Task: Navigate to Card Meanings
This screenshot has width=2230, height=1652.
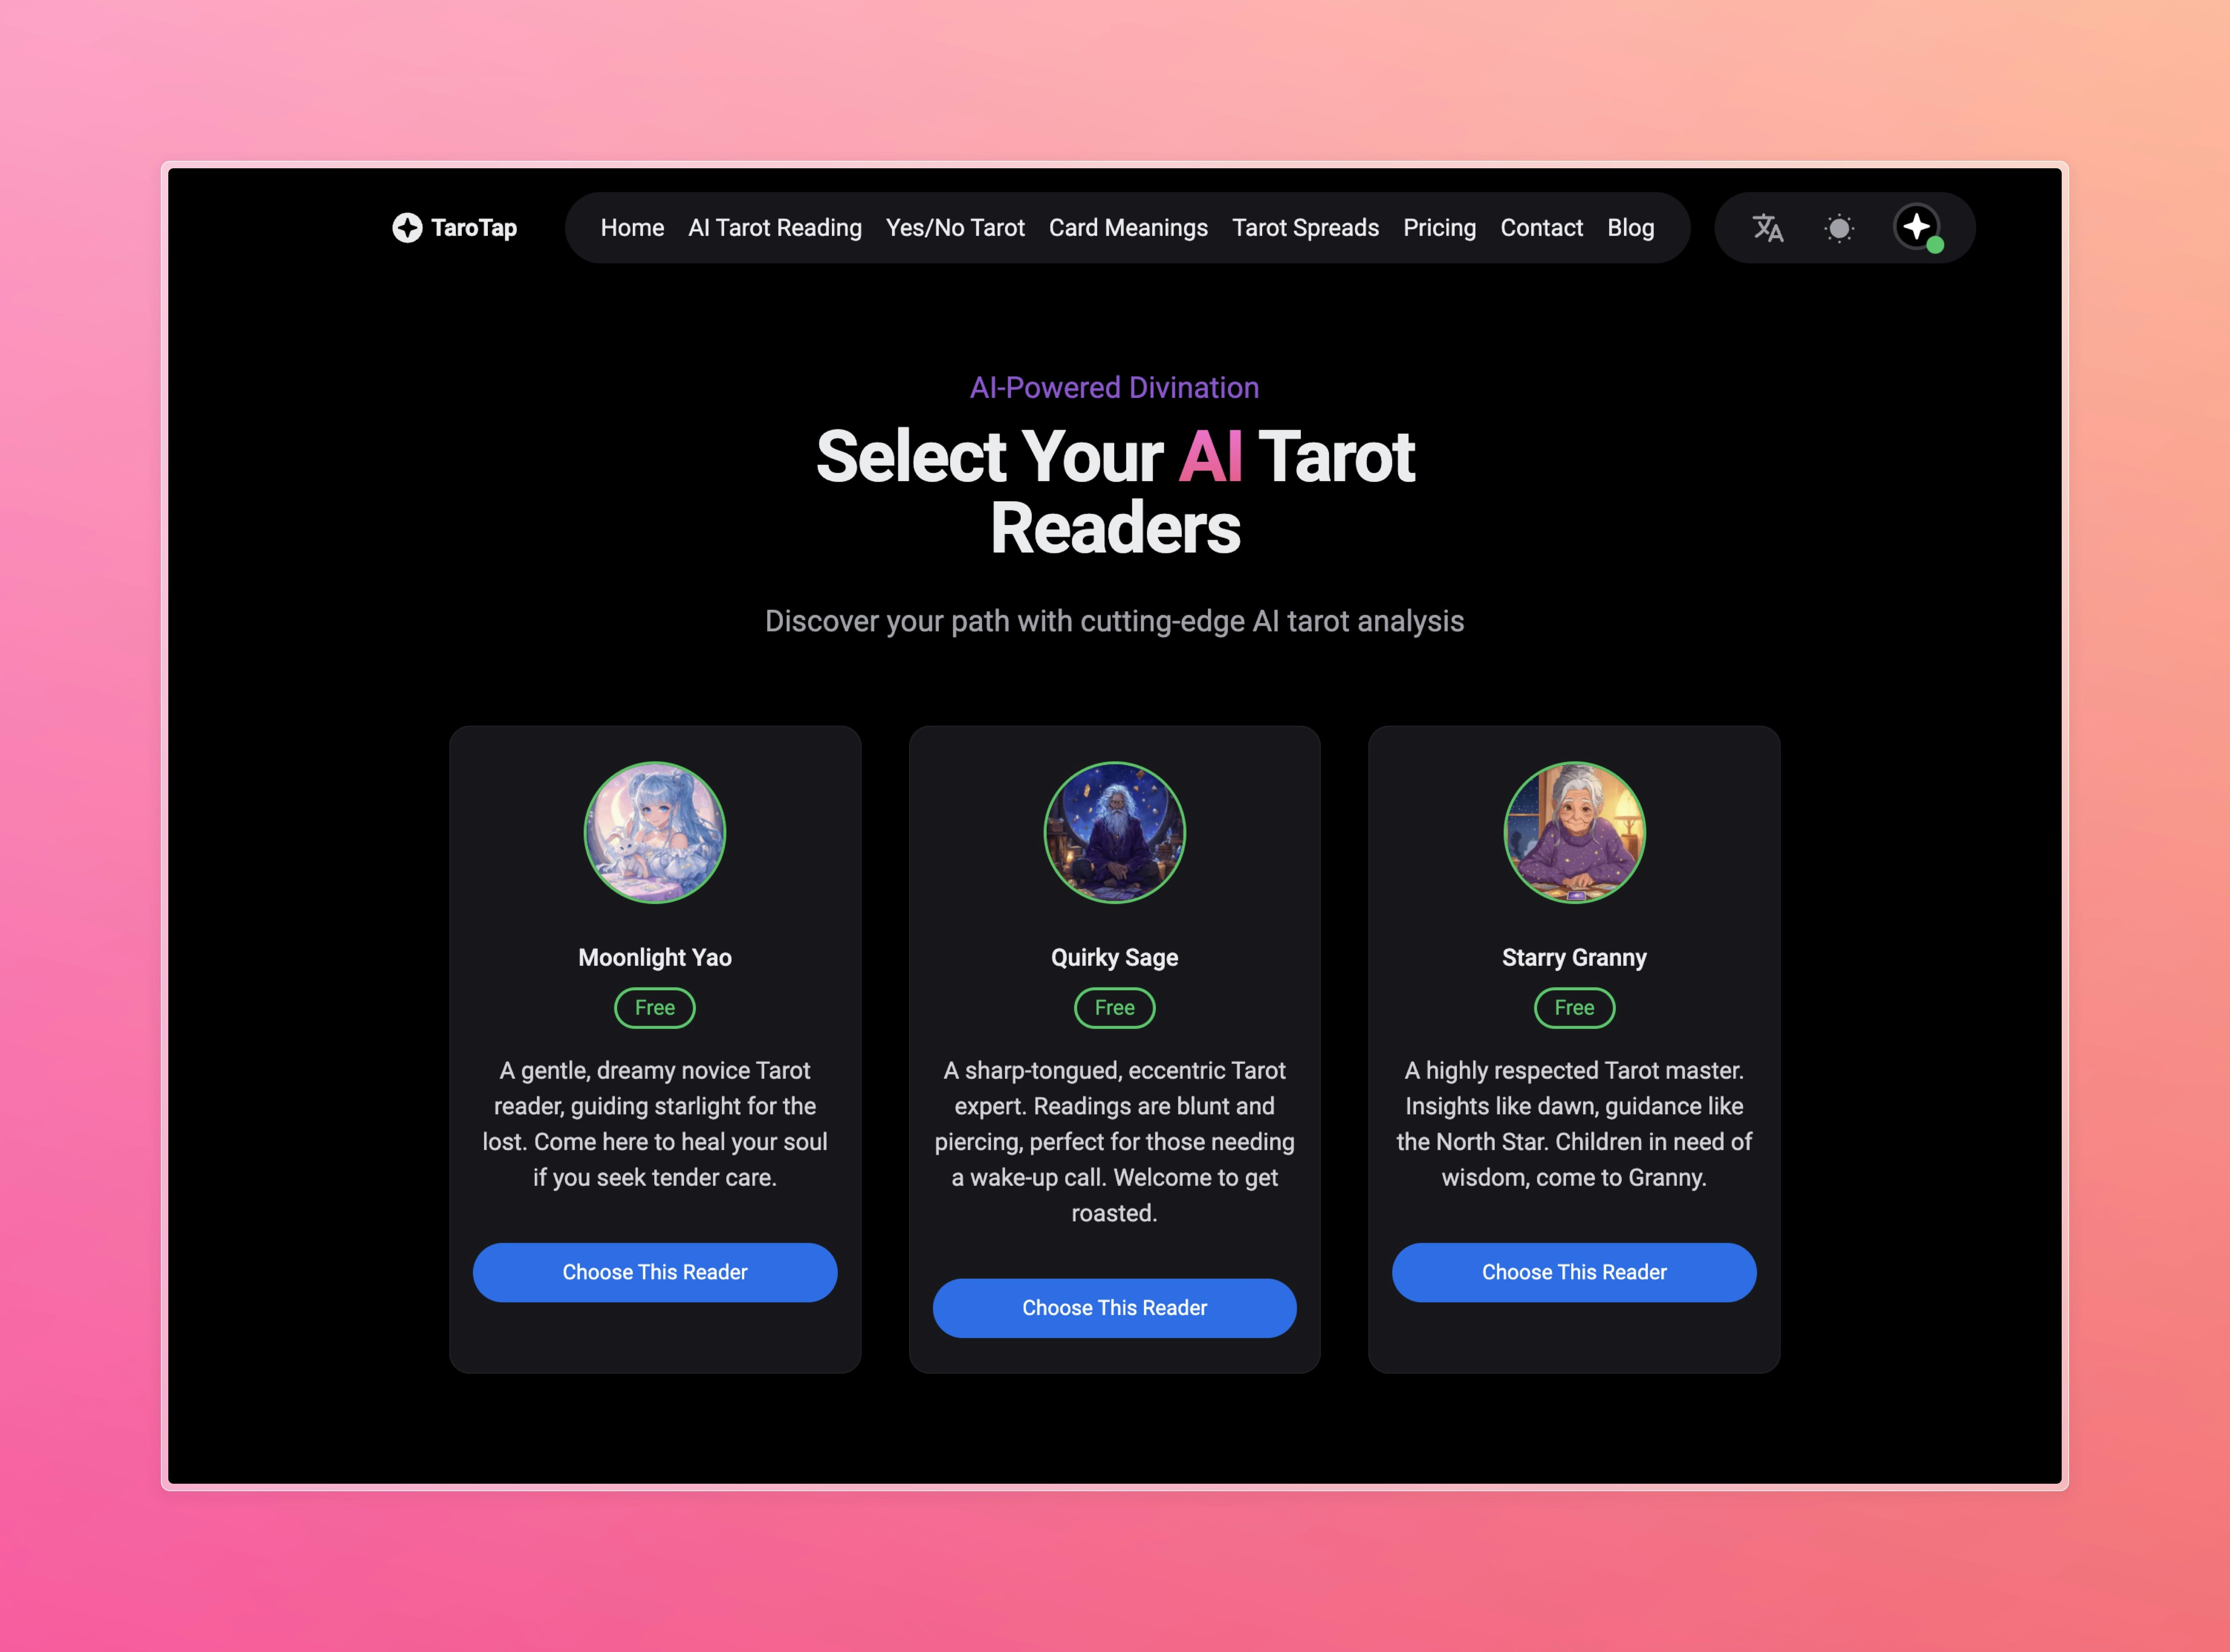Action: pyautogui.click(x=1128, y=228)
